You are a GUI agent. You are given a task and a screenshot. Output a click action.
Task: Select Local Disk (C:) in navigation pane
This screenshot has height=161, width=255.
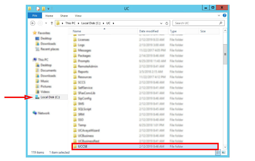point(50,97)
